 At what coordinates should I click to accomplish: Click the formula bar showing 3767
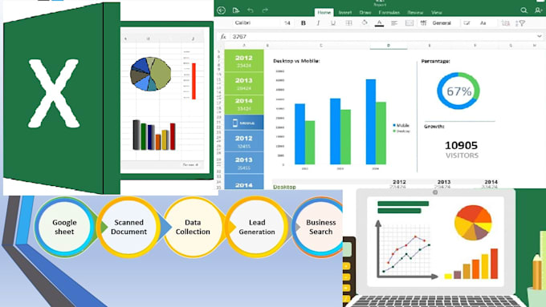pyautogui.click(x=380, y=37)
